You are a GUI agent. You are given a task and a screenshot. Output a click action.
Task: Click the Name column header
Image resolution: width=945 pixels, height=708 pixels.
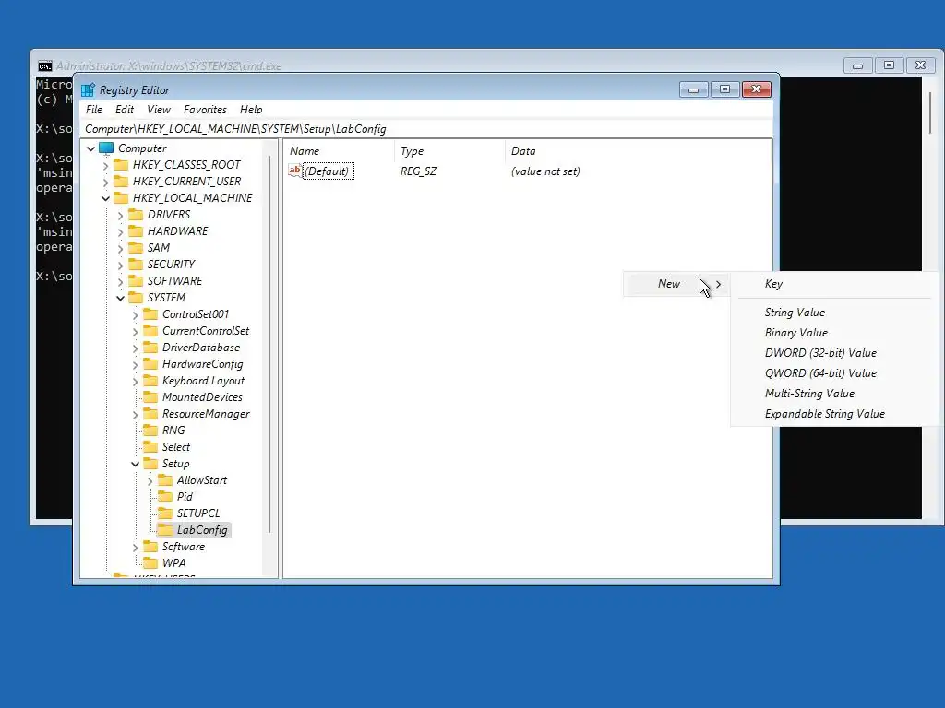[x=340, y=151]
